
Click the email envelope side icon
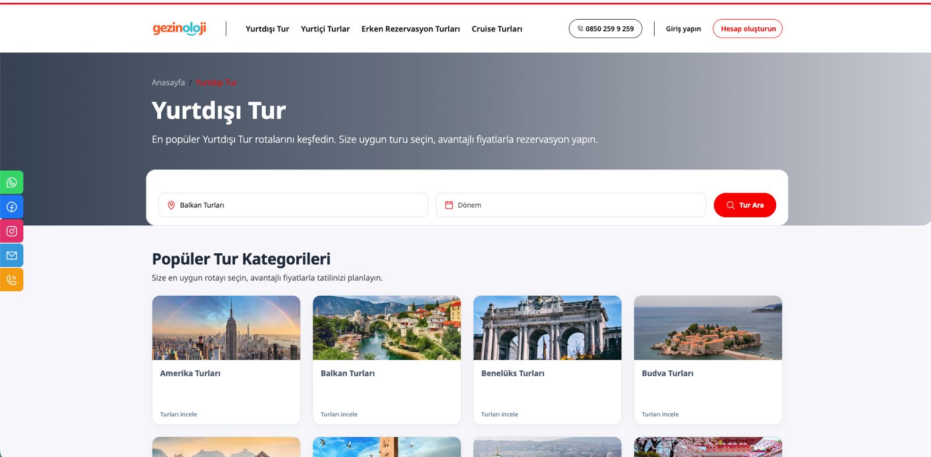coord(12,256)
